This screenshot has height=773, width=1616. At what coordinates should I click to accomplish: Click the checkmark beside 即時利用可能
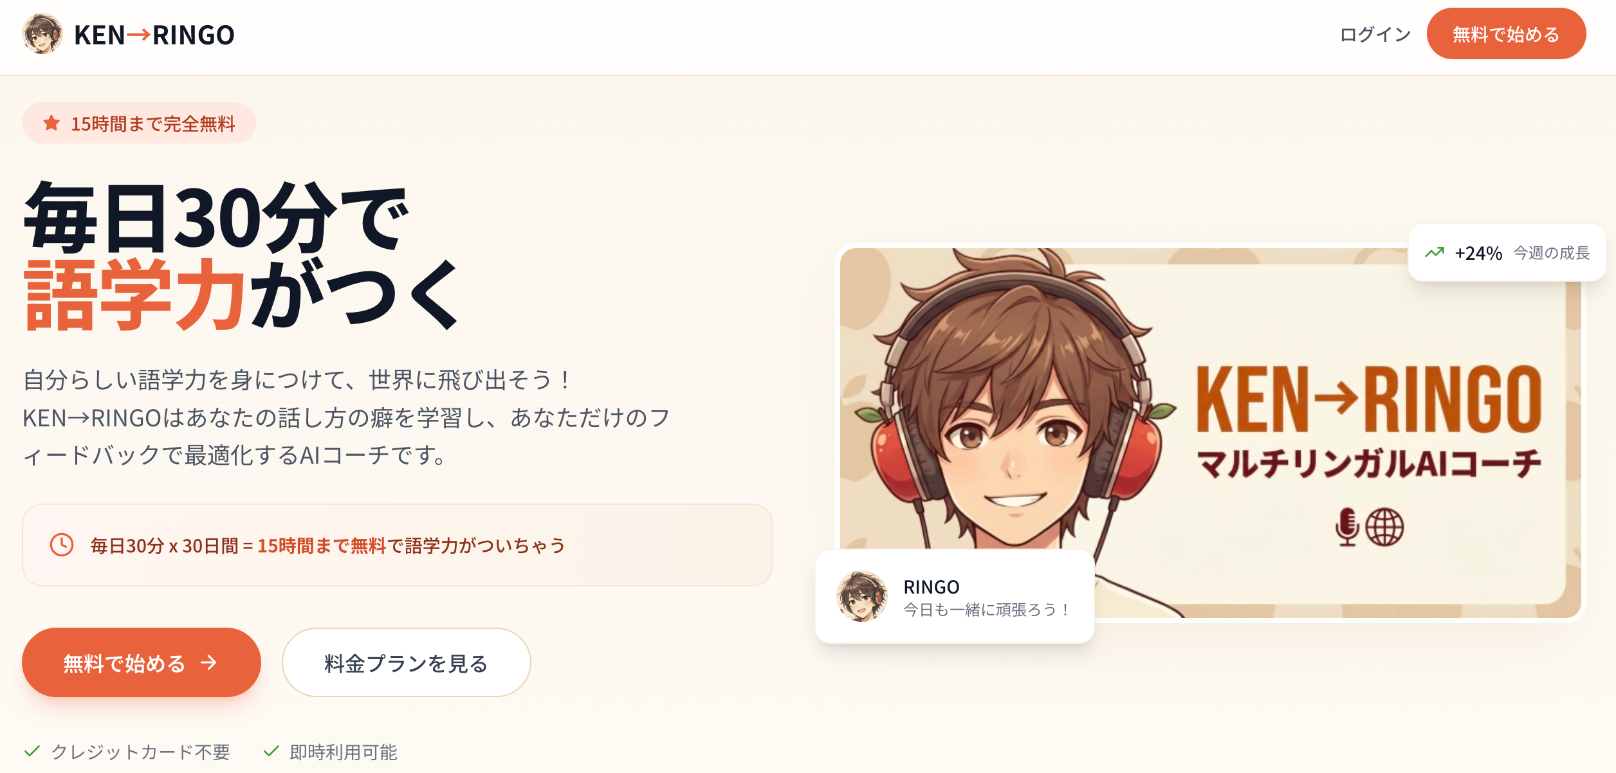pos(271,750)
